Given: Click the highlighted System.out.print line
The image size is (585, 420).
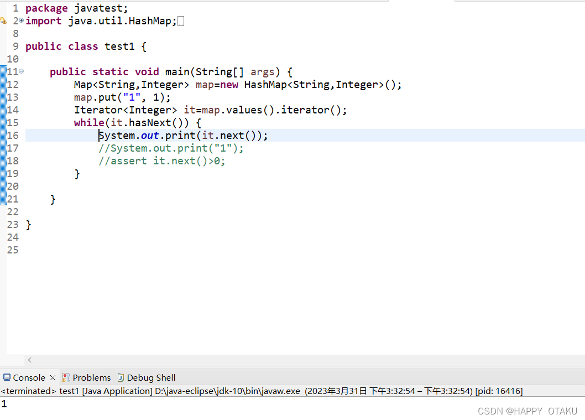Looking at the screenshot, I should coord(182,135).
